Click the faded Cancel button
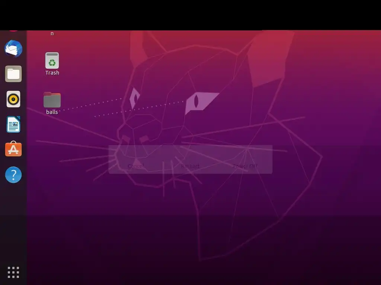 [x=135, y=166]
